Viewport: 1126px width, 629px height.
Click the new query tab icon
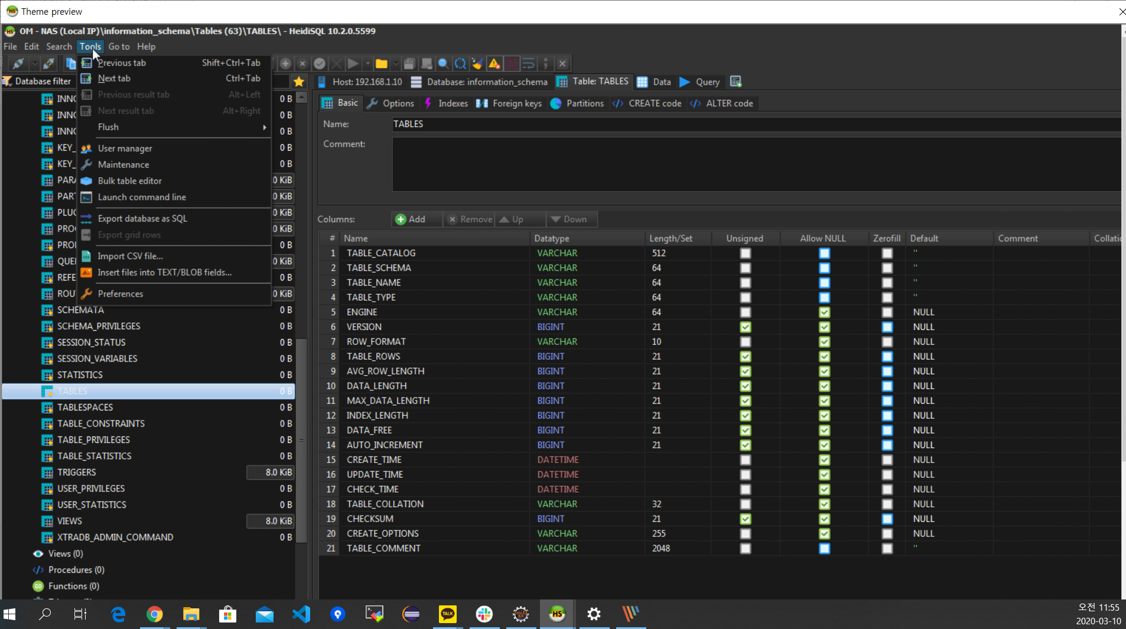tap(736, 82)
